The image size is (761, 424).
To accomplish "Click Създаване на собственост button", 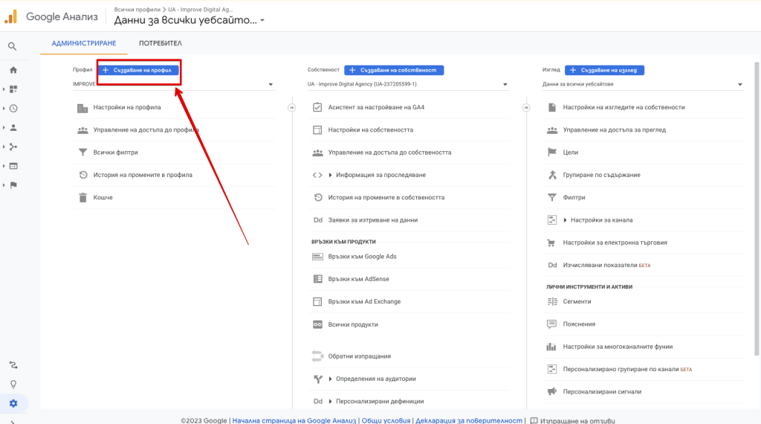I will (394, 70).
